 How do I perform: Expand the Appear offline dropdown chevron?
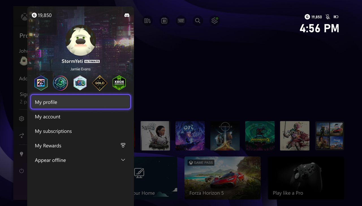pos(123,160)
